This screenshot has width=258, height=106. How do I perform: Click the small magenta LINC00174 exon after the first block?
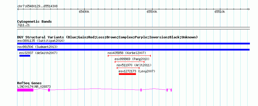pos(49,90)
